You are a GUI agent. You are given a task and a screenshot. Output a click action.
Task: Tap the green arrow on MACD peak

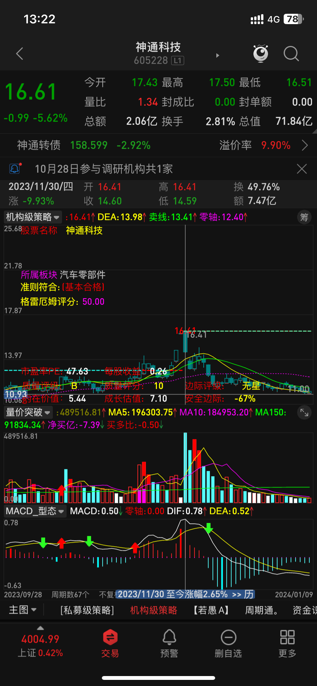tap(208, 528)
